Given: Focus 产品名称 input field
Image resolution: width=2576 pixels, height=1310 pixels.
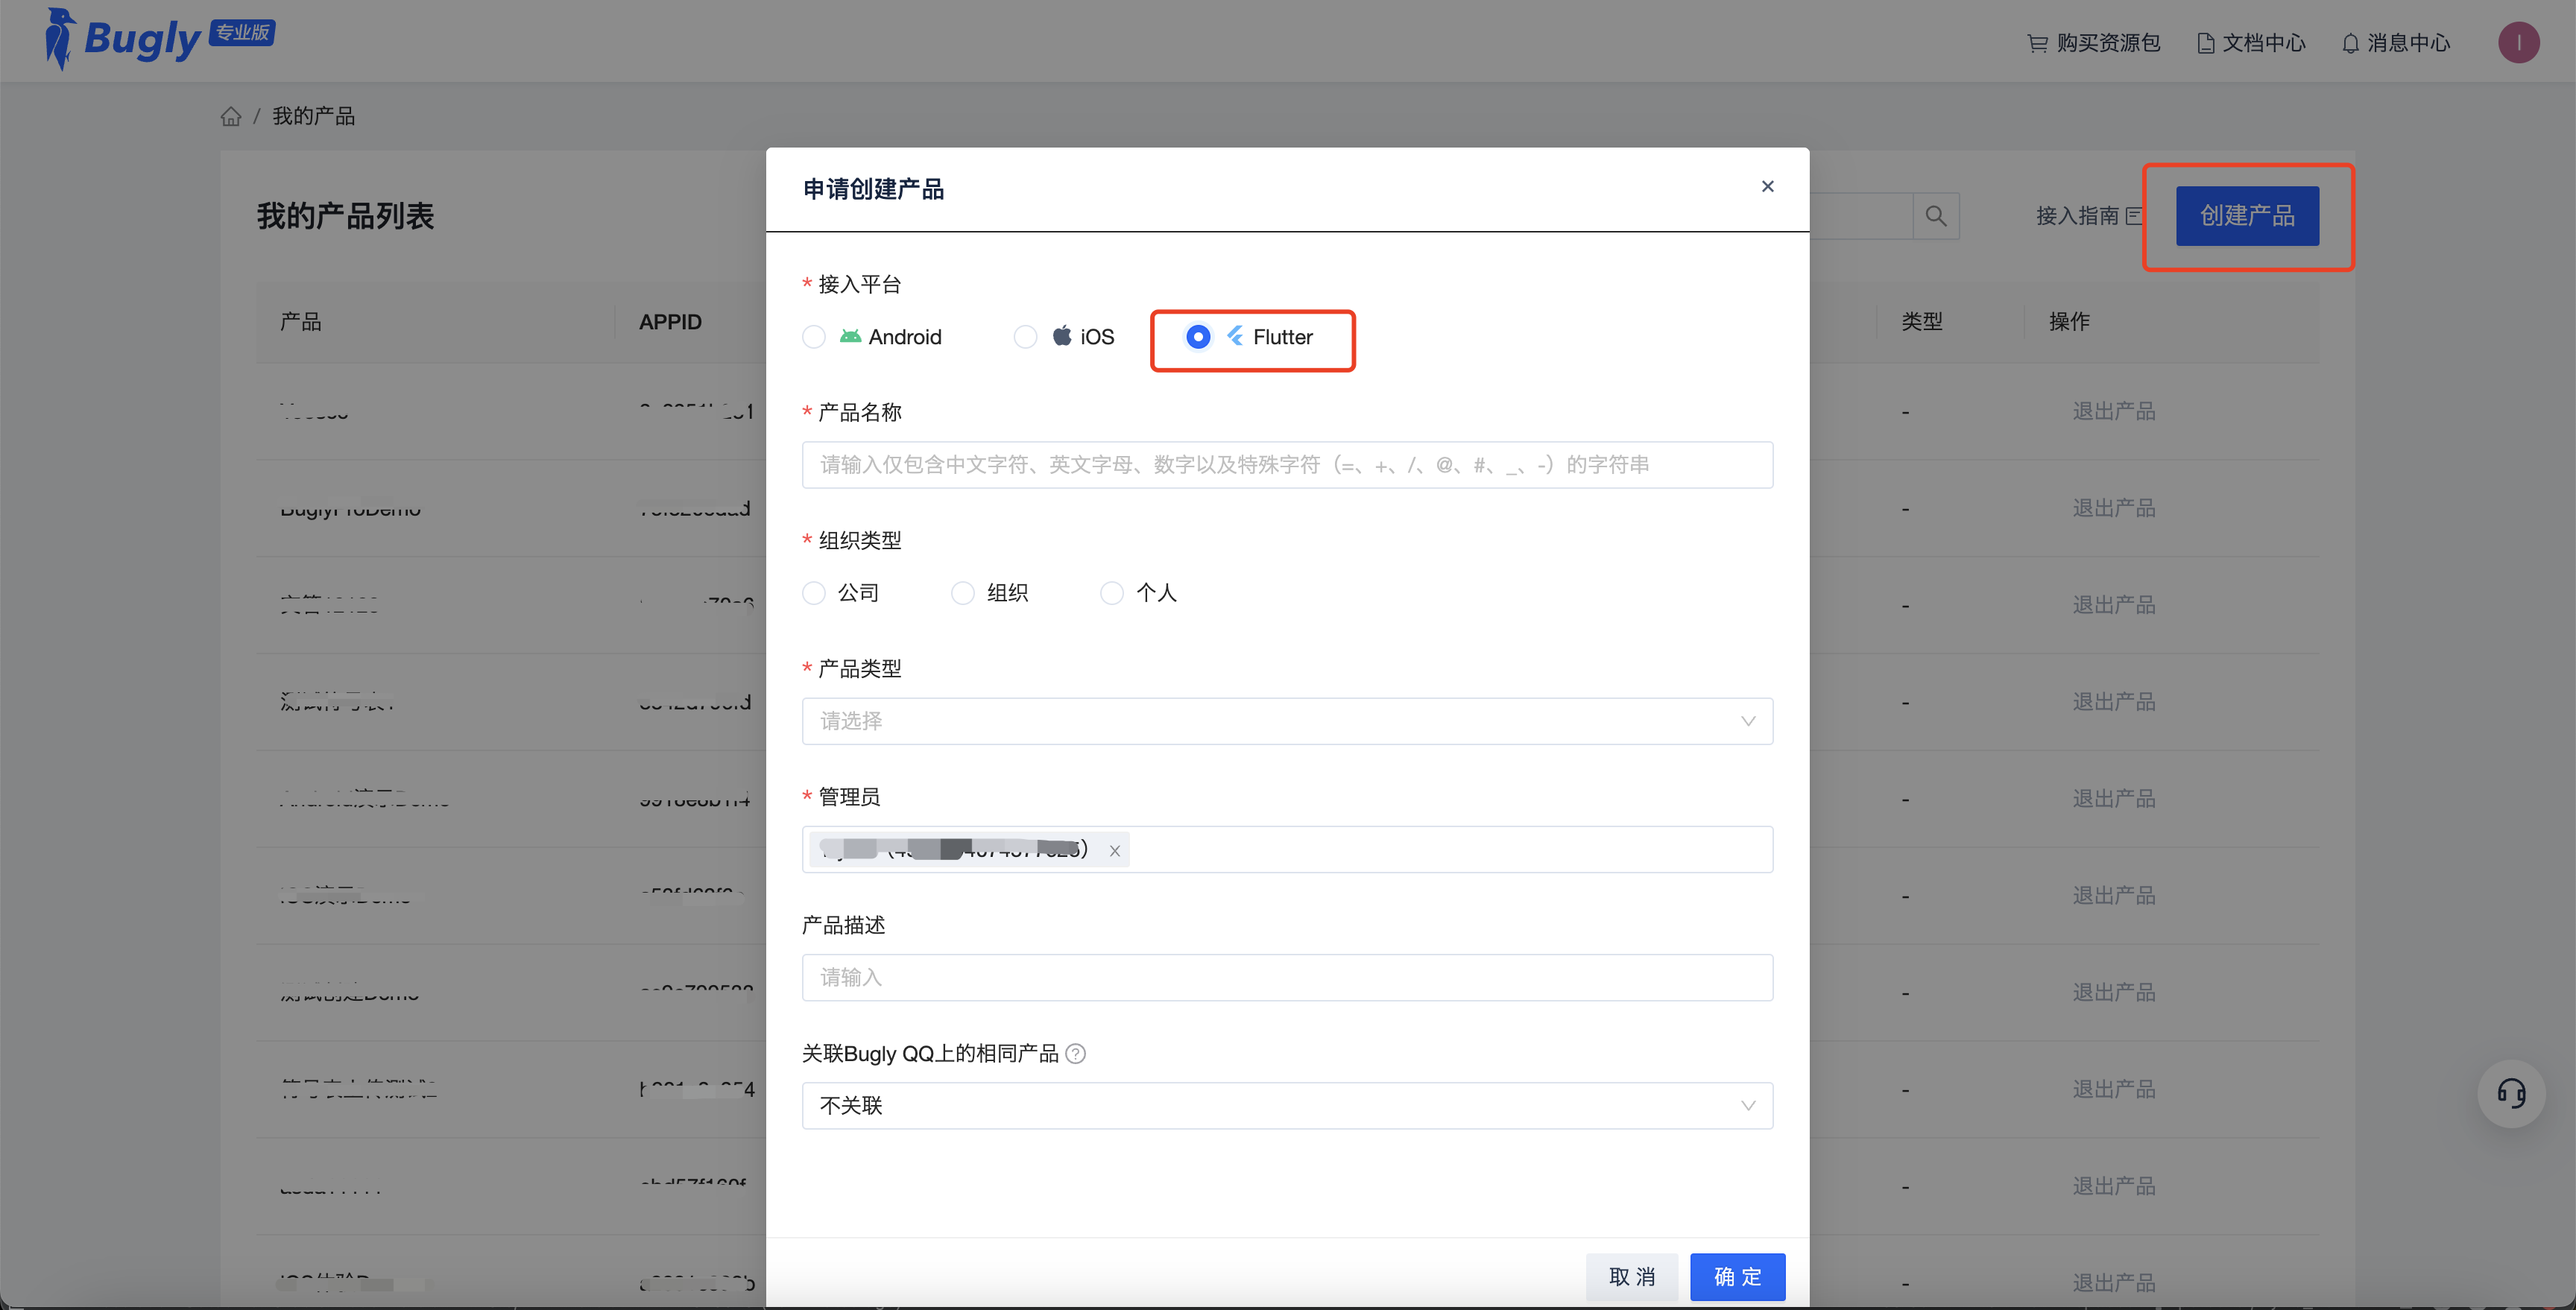Looking at the screenshot, I should (x=1287, y=465).
